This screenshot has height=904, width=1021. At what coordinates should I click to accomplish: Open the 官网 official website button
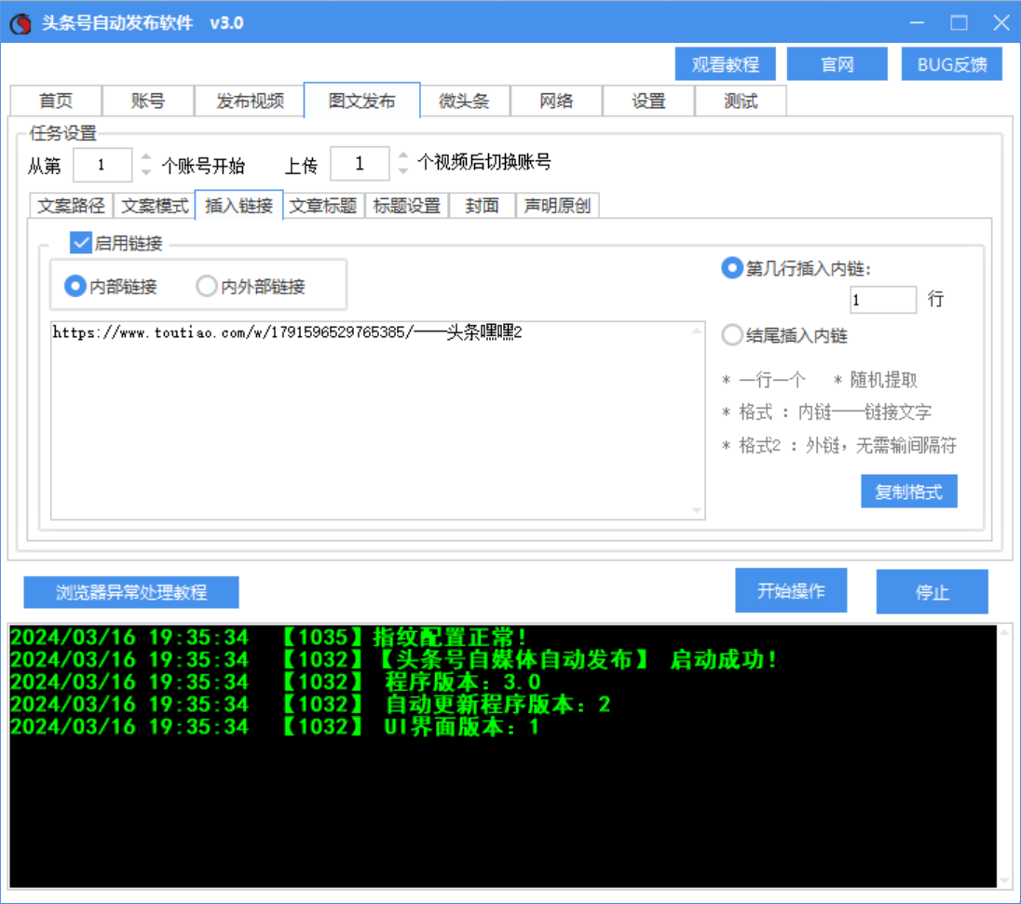point(837,64)
